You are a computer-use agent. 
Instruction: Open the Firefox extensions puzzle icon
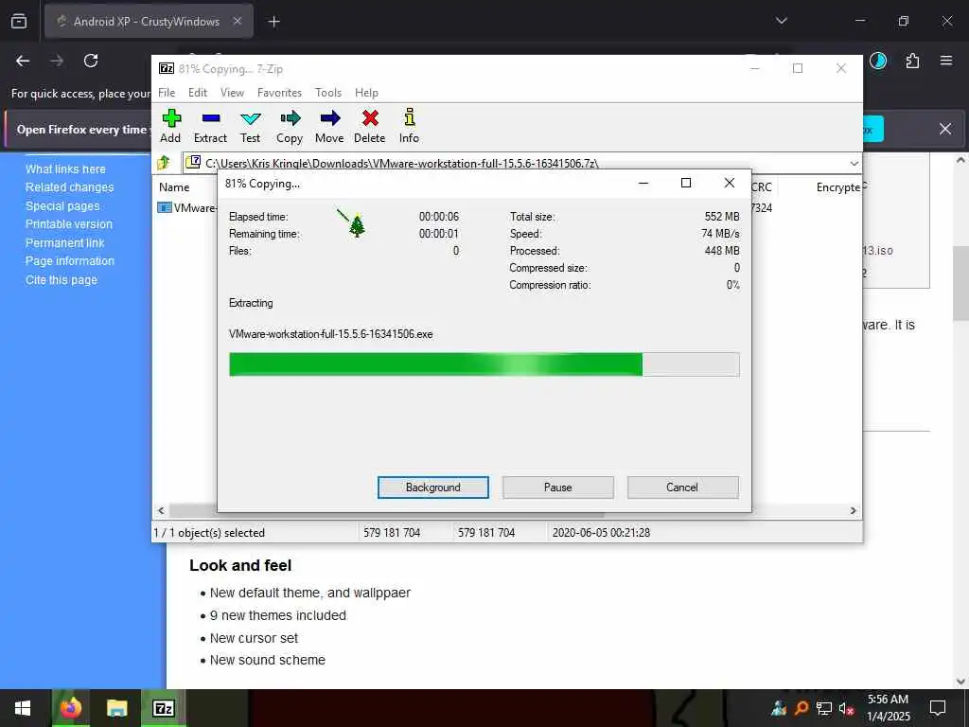click(x=912, y=61)
